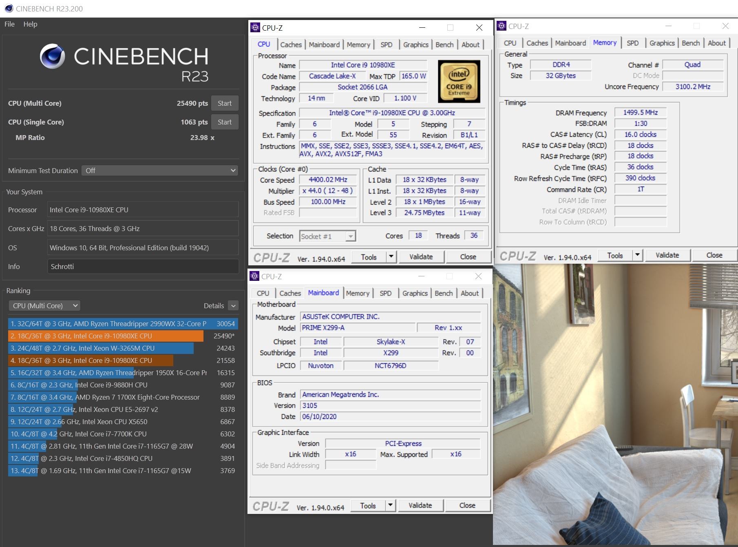Go to Caches tab in the Mainboard CPU-Z window
The image size is (738, 547).
(x=290, y=293)
